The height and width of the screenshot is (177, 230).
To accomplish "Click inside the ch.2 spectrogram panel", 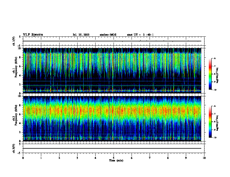I will [x=112, y=119].
